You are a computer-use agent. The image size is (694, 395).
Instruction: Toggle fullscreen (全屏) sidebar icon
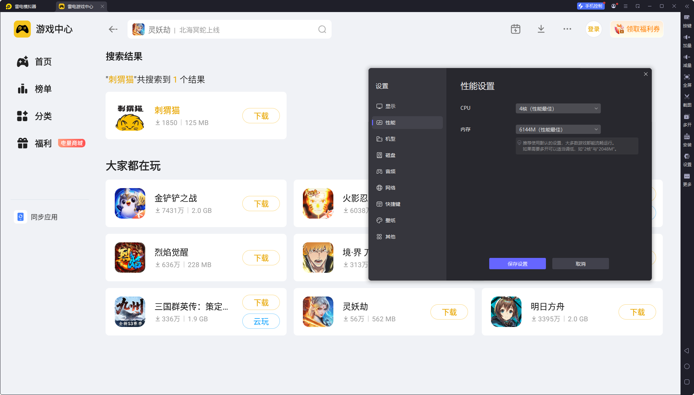click(687, 77)
